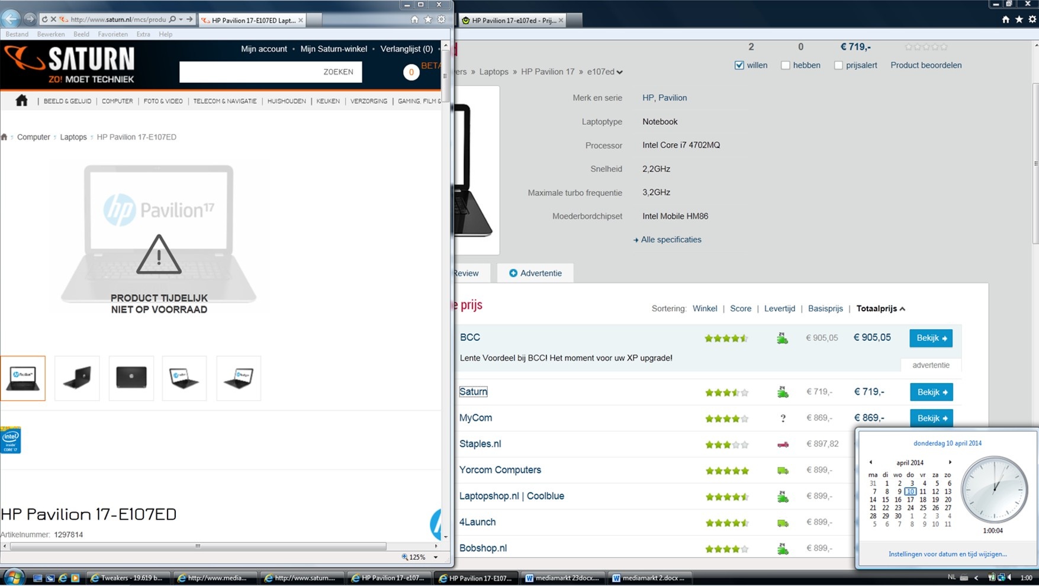Open the Bewerken menu

(x=51, y=34)
